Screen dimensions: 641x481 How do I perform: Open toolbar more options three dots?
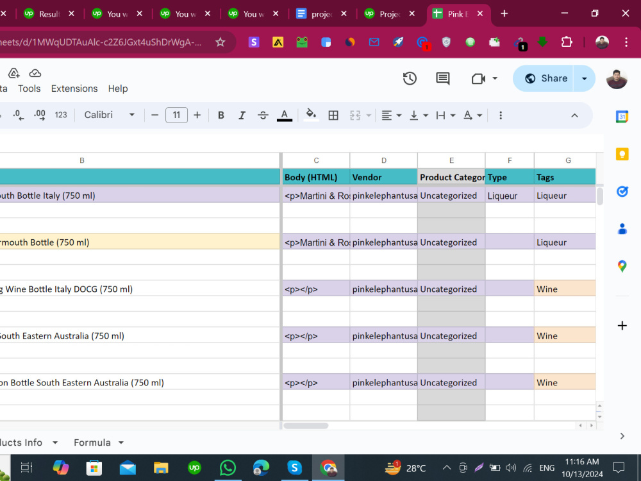pyautogui.click(x=501, y=115)
